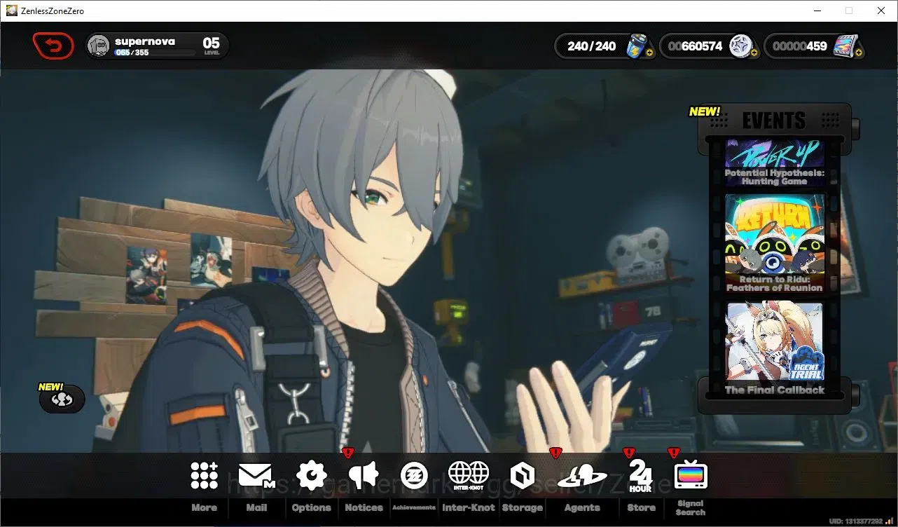Open the Signal Search TV icon
The height and width of the screenshot is (527, 898).
(x=691, y=476)
